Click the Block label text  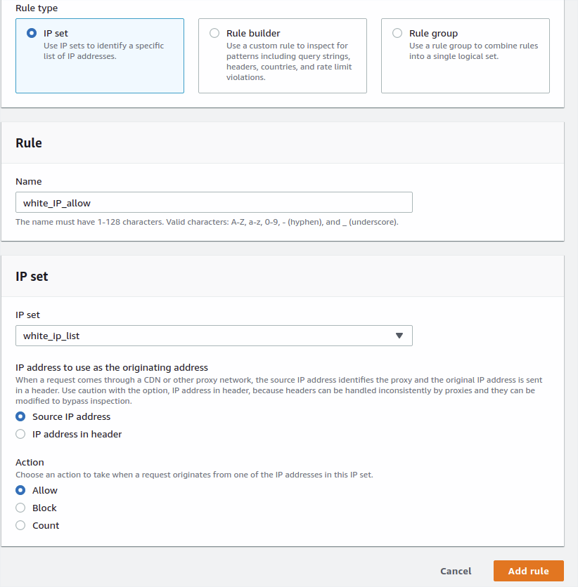click(44, 508)
